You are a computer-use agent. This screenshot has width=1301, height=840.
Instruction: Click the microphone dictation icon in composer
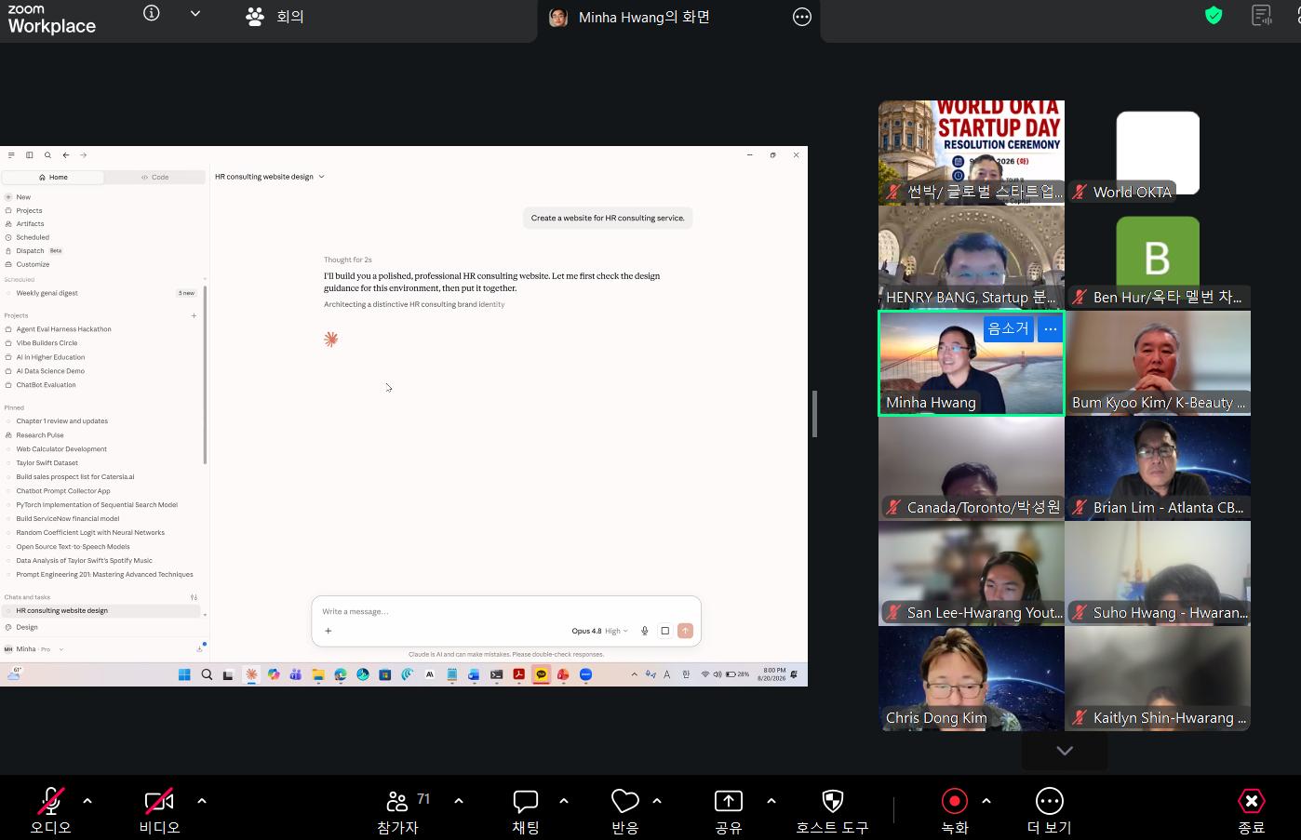pyautogui.click(x=644, y=631)
